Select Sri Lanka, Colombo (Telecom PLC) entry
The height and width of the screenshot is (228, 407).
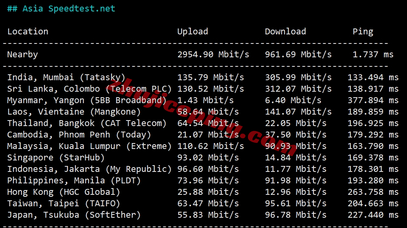point(203,89)
